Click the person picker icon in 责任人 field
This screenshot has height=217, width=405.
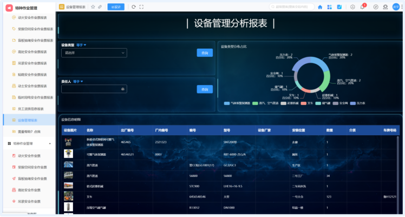click(x=123, y=89)
